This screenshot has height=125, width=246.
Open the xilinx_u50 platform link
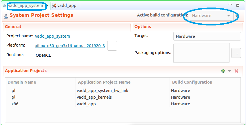point(70,46)
